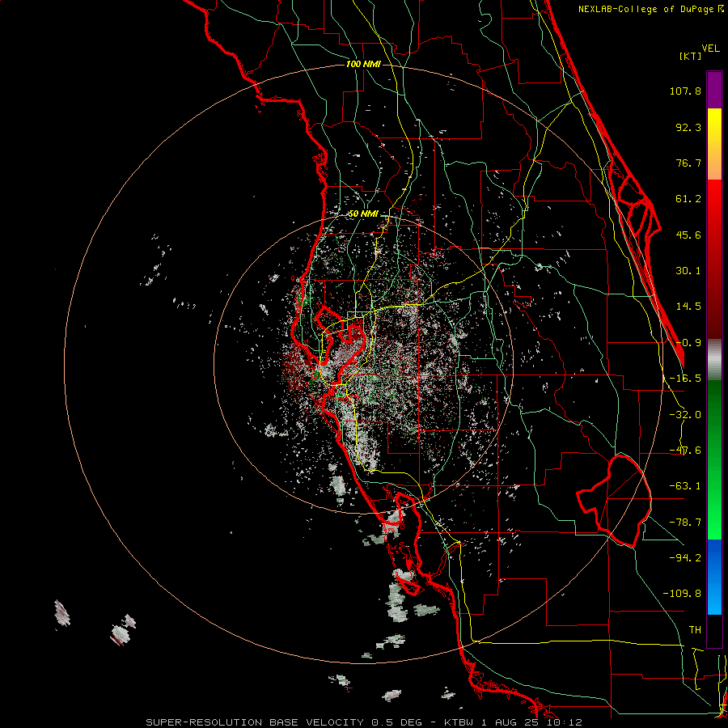Screen dimensions: 728x728
Task: Pick the gray segment of the velocity color bar
Action: [714, 360]
